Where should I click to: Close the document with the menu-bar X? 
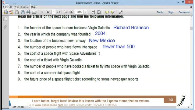pyautogui.click(x=191, y=7)
